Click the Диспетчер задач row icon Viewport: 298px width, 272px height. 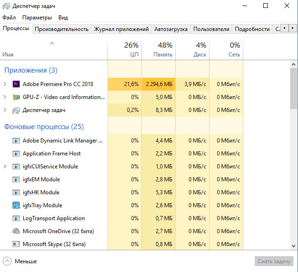16,110
